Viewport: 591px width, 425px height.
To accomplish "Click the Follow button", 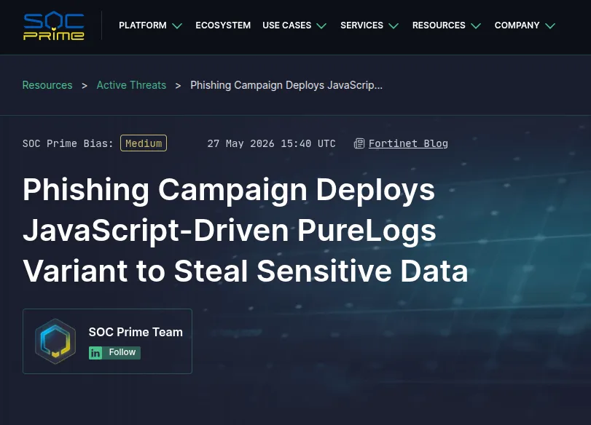I will [x=114, y=353].
